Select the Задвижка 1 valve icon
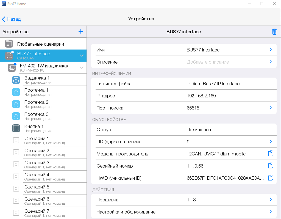This screenshot has width=281, height=219. tap(16, 80)
